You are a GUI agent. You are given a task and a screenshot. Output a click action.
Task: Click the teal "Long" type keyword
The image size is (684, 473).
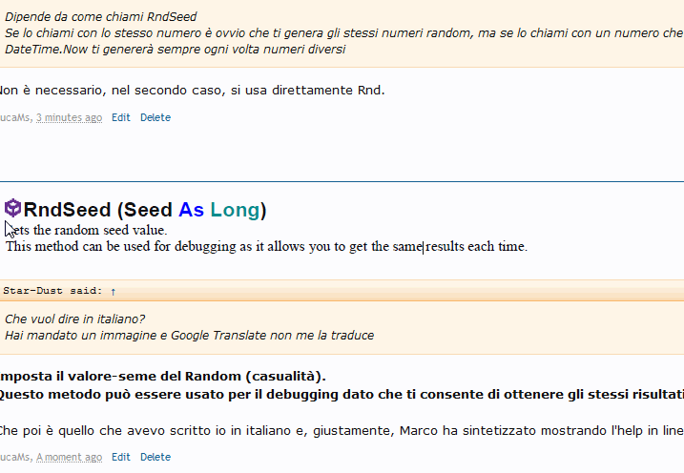235,210
